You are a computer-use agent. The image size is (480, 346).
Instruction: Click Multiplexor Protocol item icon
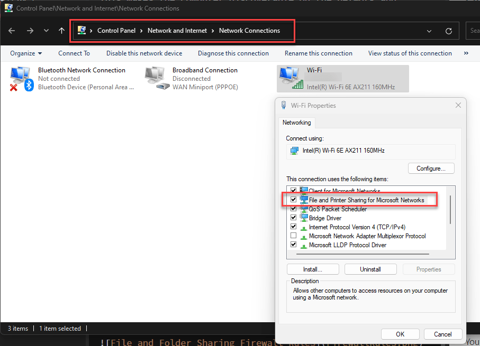pyautogui.click(x=304, y=237)
